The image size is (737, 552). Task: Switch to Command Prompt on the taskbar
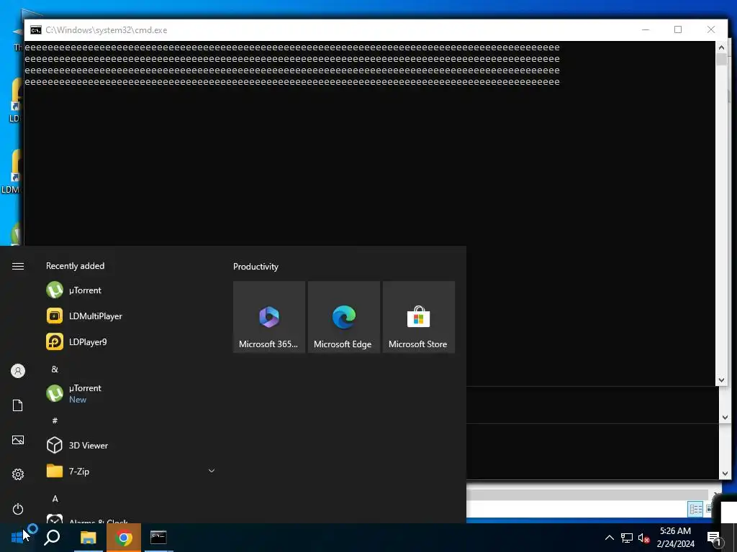[x=158, y=537]
